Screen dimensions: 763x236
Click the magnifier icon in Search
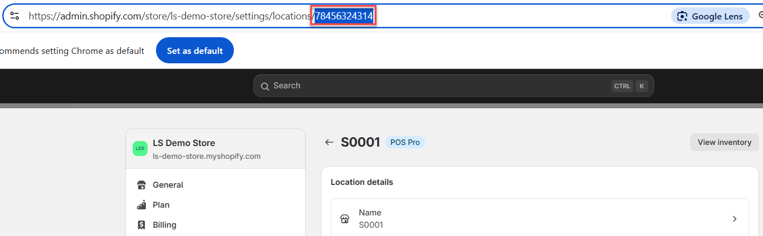pos(265,86)
